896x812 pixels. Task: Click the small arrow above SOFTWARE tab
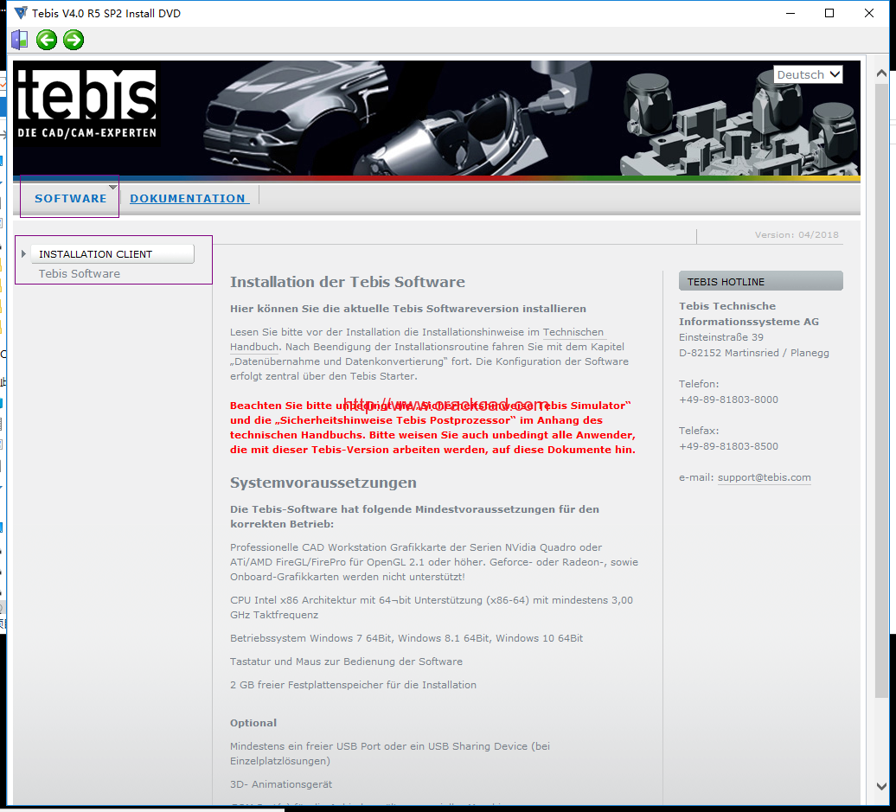click(x=112, y=187)
